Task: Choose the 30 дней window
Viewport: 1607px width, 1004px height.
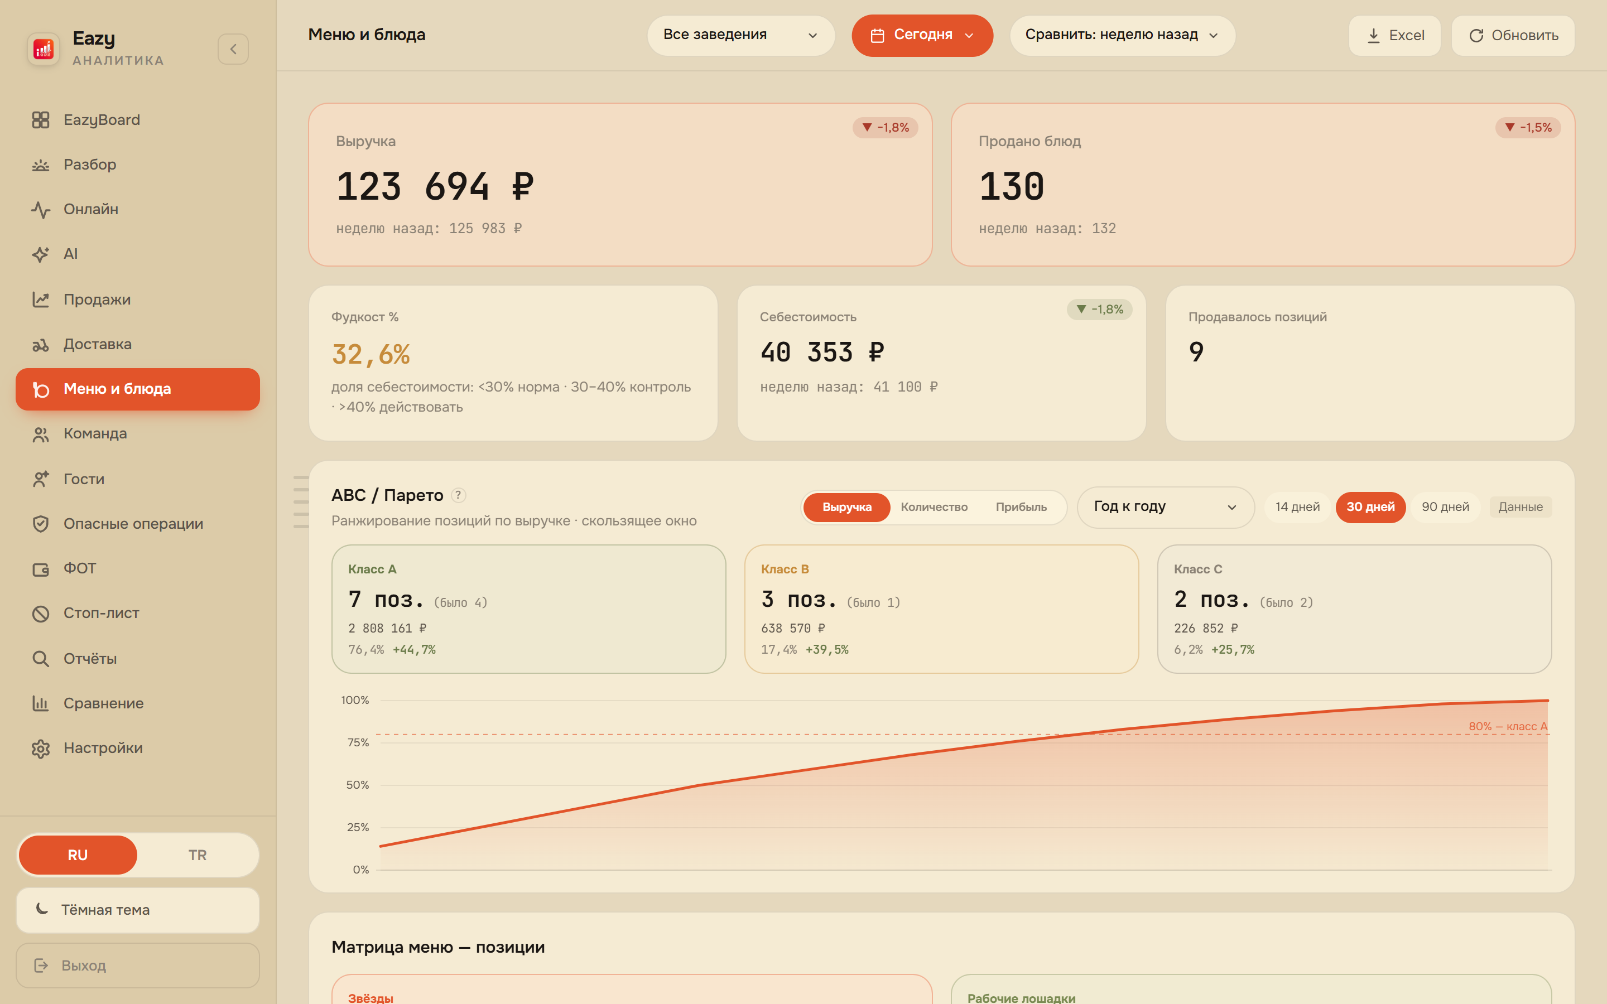Action: (1370, 508)
